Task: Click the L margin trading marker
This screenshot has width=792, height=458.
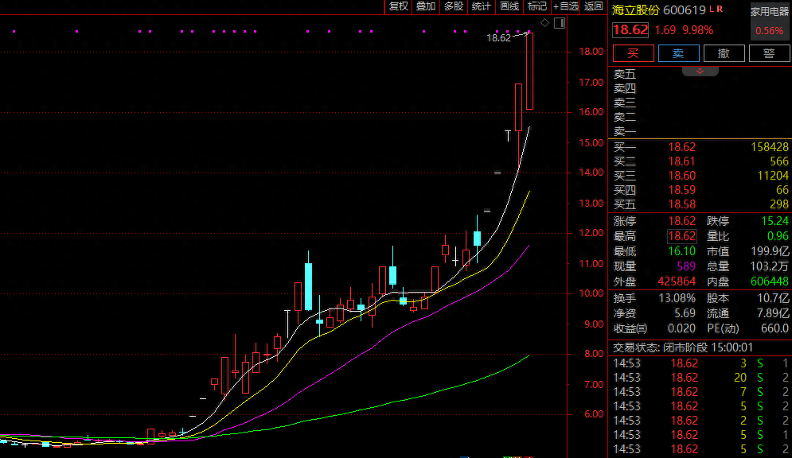Action: coord(712,9)
